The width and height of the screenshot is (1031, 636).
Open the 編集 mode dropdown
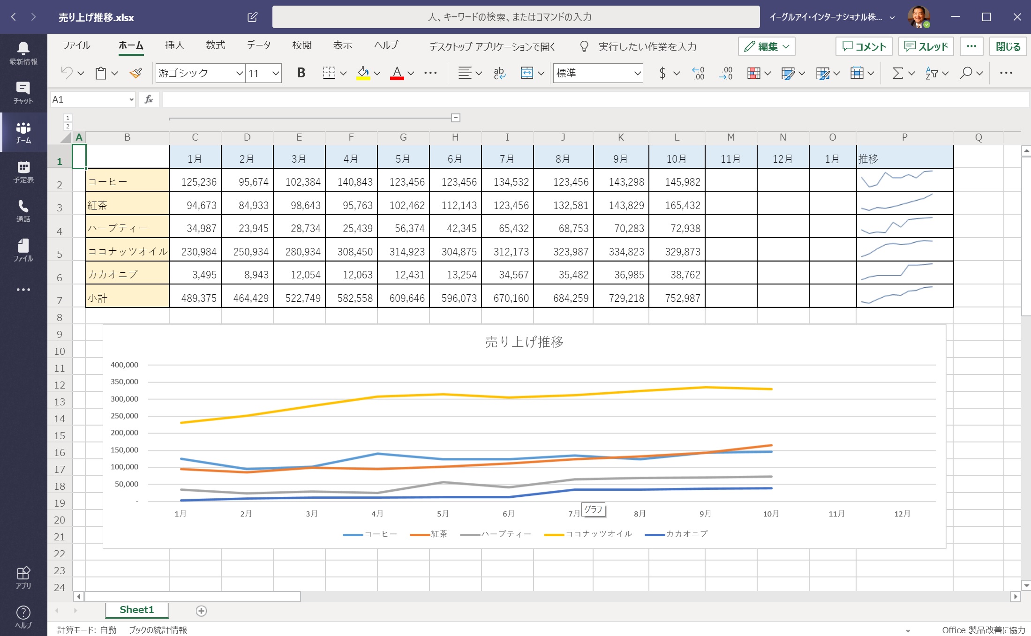767,46
